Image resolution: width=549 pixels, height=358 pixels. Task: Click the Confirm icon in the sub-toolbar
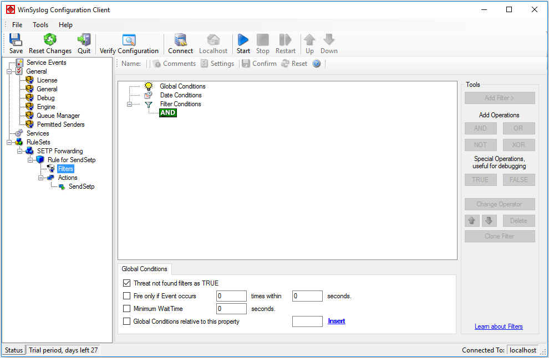point(246,64)
